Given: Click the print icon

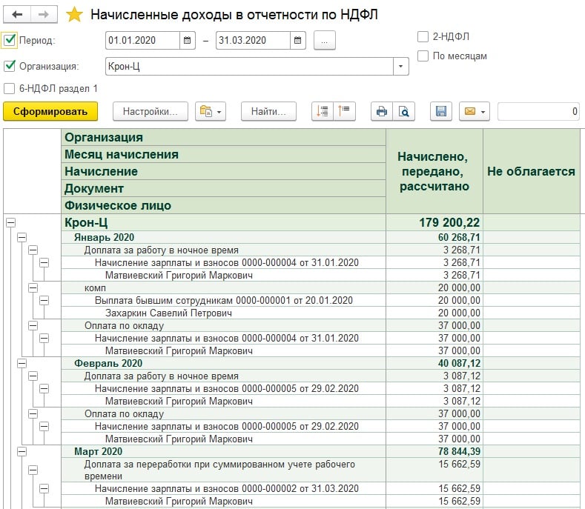Looking at the screenshot, I should 382,111.
